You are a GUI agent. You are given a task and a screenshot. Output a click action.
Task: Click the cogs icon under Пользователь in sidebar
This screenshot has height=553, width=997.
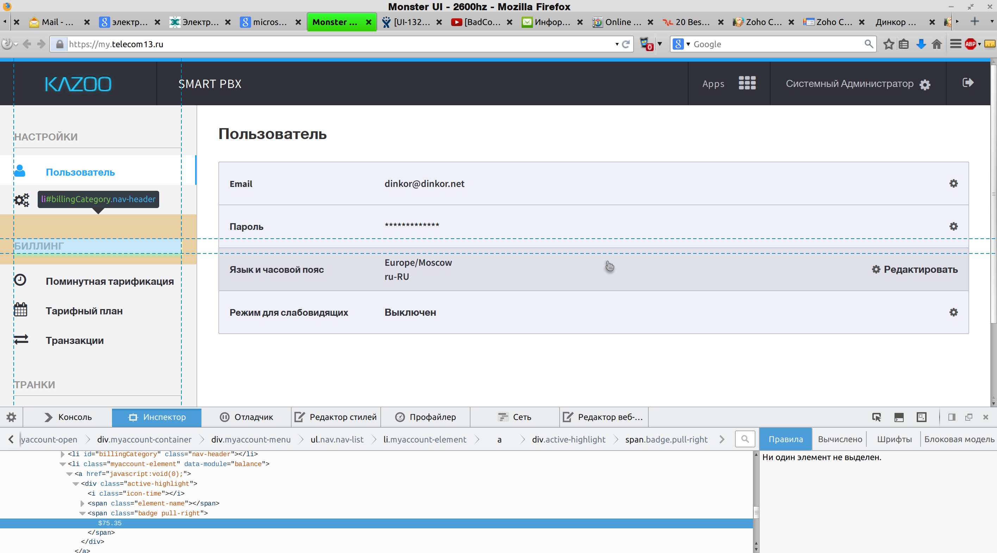pos(22,200)
